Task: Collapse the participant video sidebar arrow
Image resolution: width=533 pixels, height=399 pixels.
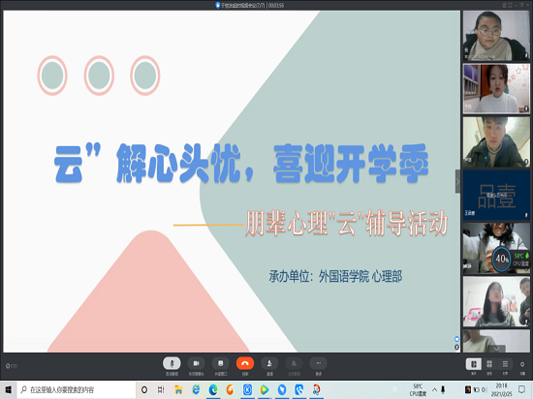Action: coord(457,182)
